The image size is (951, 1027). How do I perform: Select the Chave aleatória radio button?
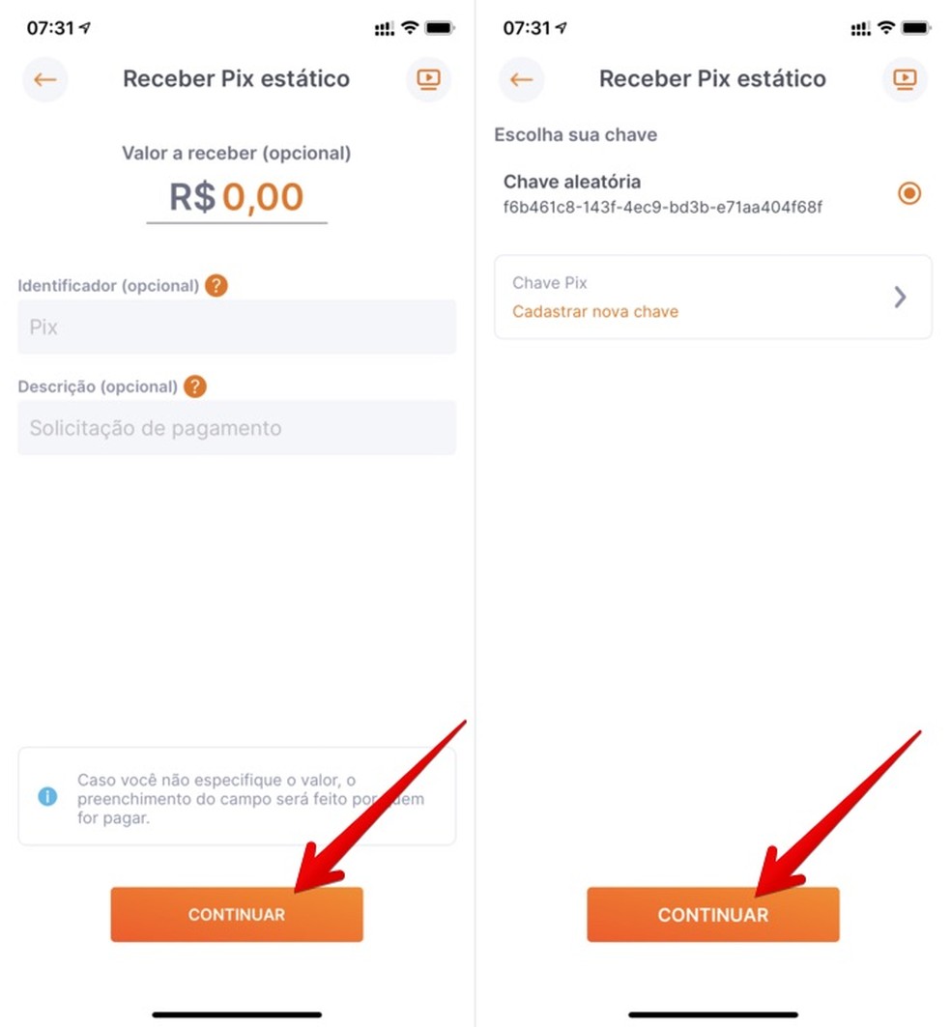908,192
